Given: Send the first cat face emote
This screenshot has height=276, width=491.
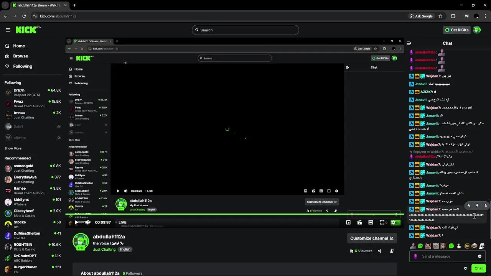Looking at the screenshot, I should click(x=428, y=246).
